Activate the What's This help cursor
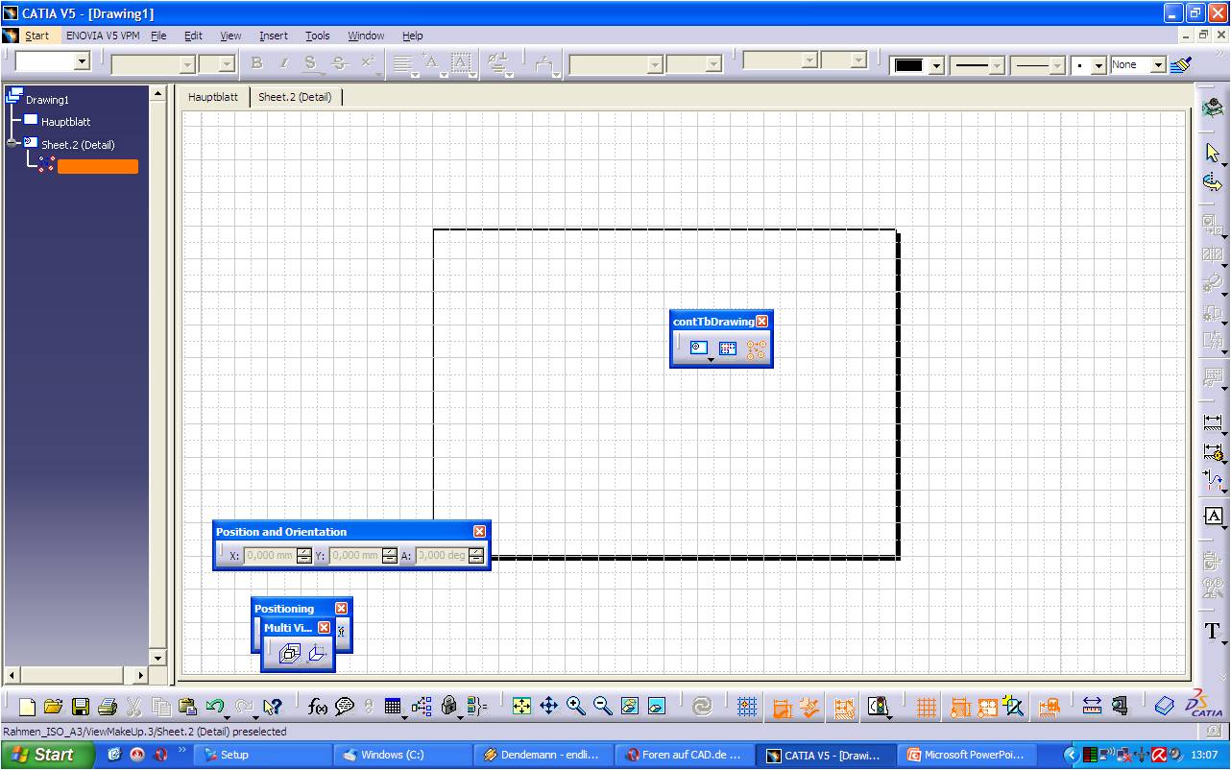This screenshot has width=1231, height=770. click(272, 707)
